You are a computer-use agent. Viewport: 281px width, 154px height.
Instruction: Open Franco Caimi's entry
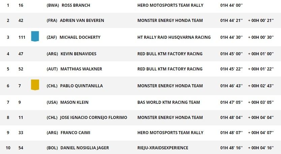point(75,133)
